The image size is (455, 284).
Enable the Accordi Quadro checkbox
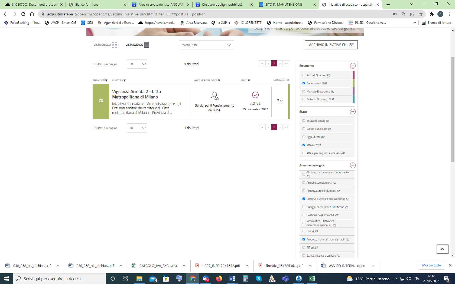(x=304, y=75)
